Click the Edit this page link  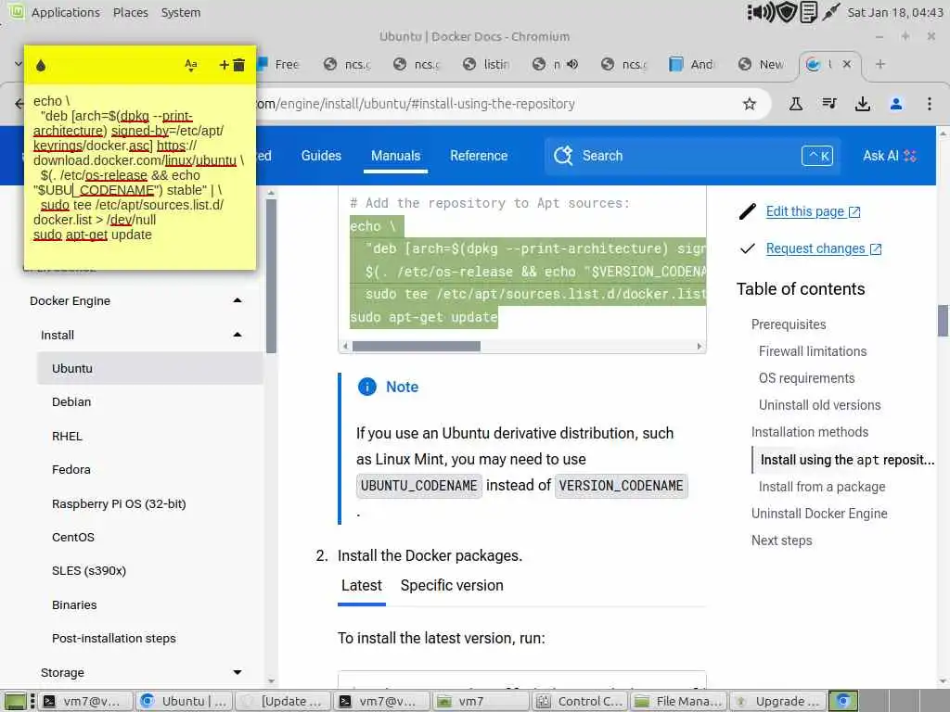pyautogui.click(x=813, y=211)
